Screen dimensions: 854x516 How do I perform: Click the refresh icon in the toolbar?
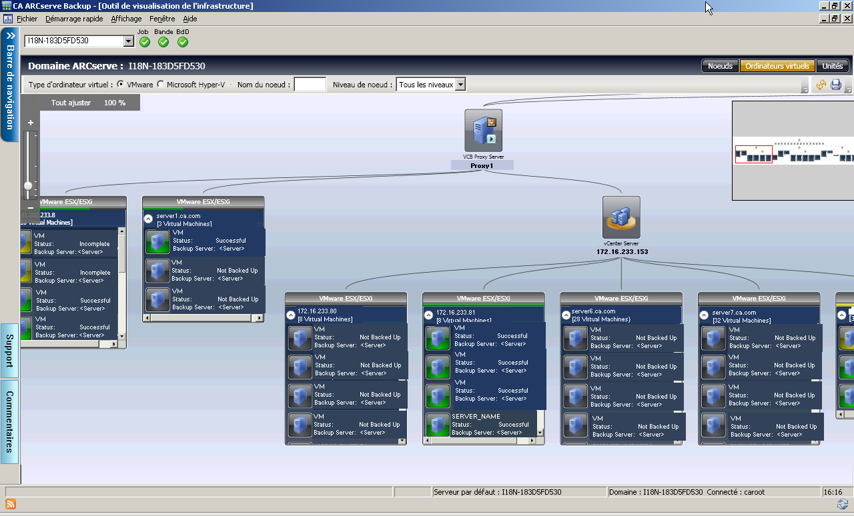pos(823,85)
